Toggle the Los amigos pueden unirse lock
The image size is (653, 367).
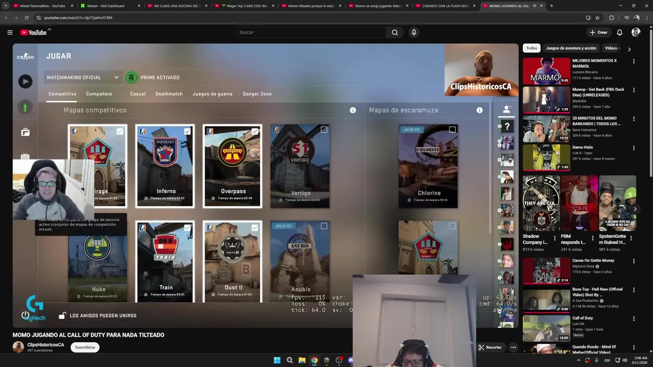[x=62, y=316]
